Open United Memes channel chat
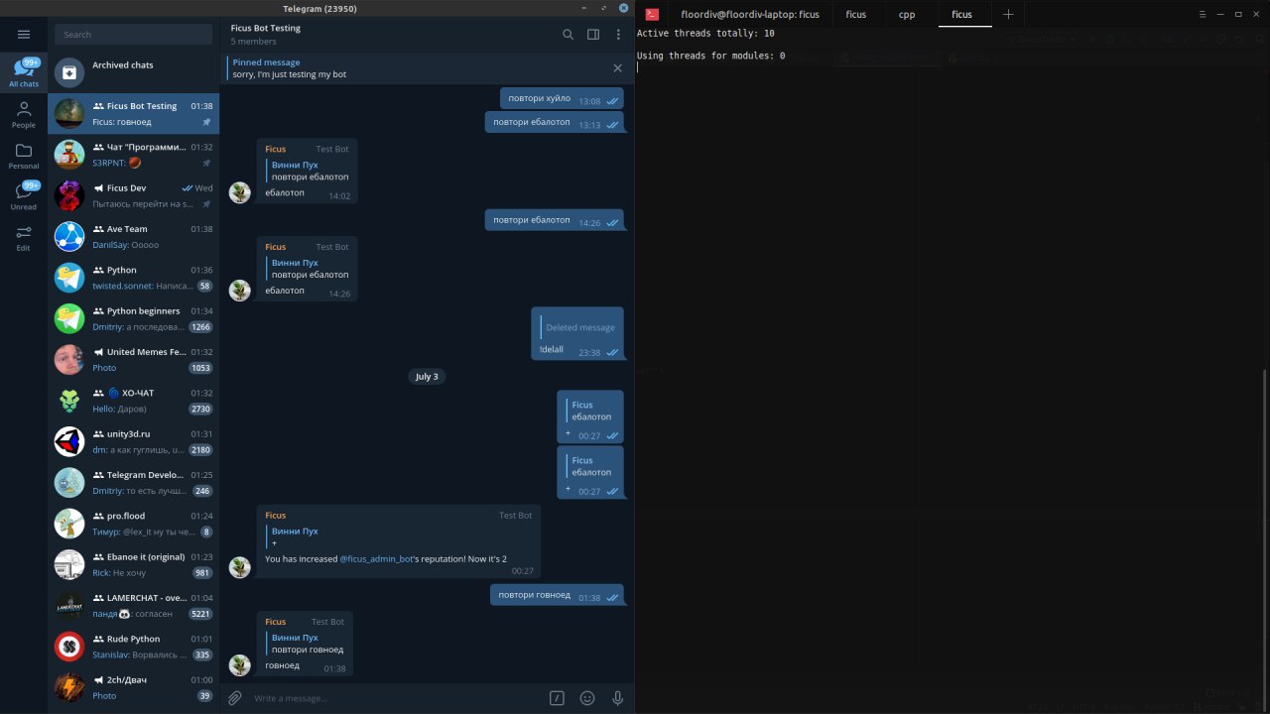The width and height of the screenshot is (1270, 714). (134, 359)
